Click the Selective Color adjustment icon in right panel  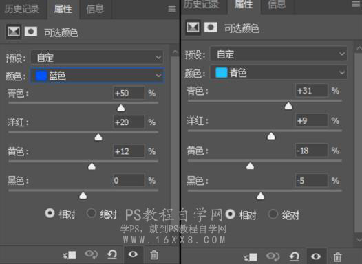click(x=193, y=27)
